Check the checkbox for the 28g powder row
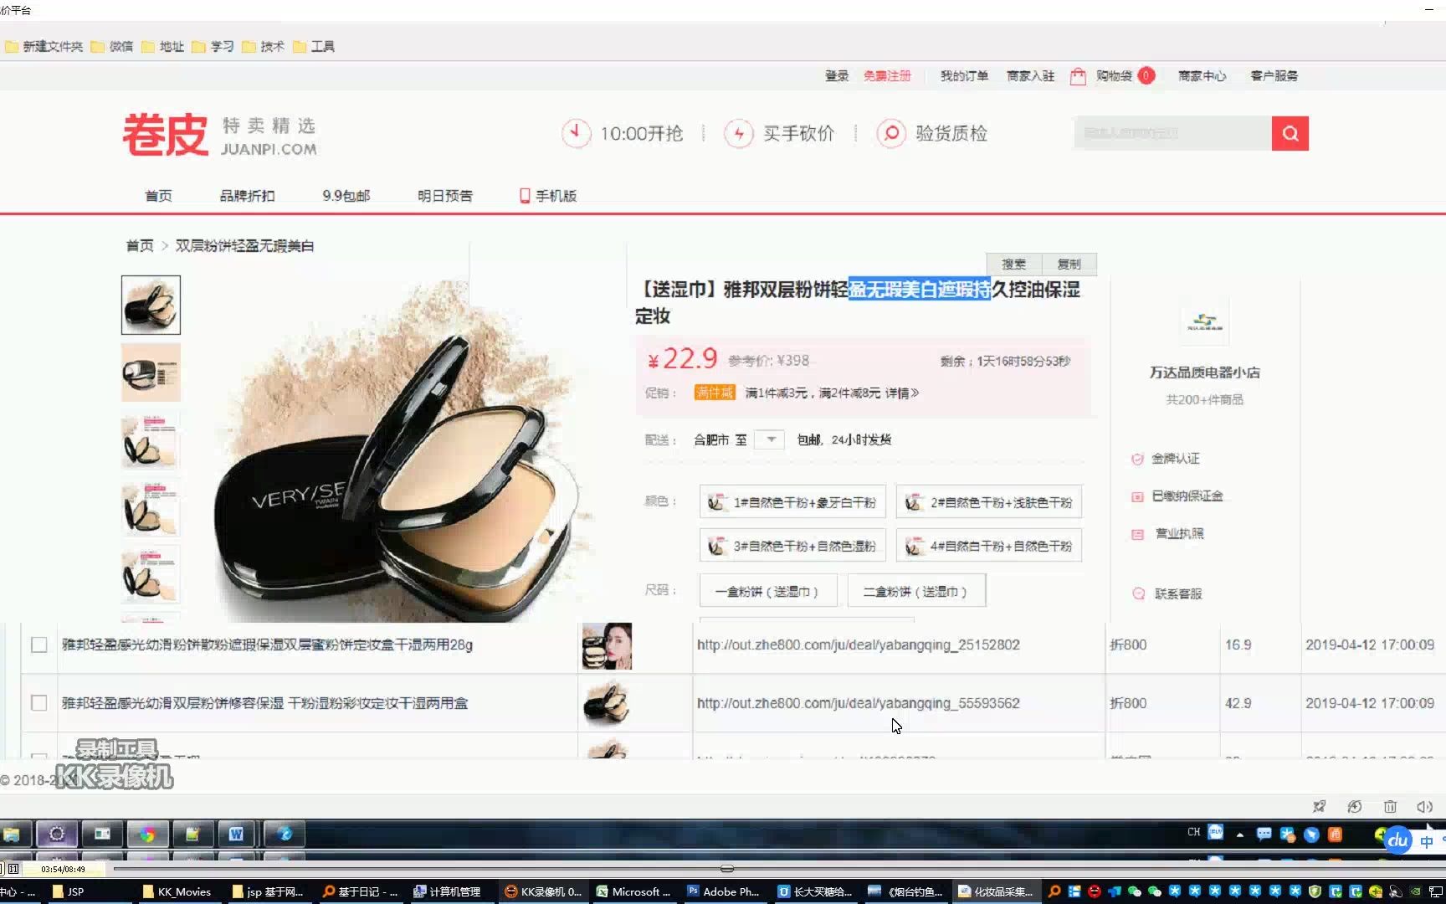Screen dimensions: 1446x904 click(x=38, y=645)
